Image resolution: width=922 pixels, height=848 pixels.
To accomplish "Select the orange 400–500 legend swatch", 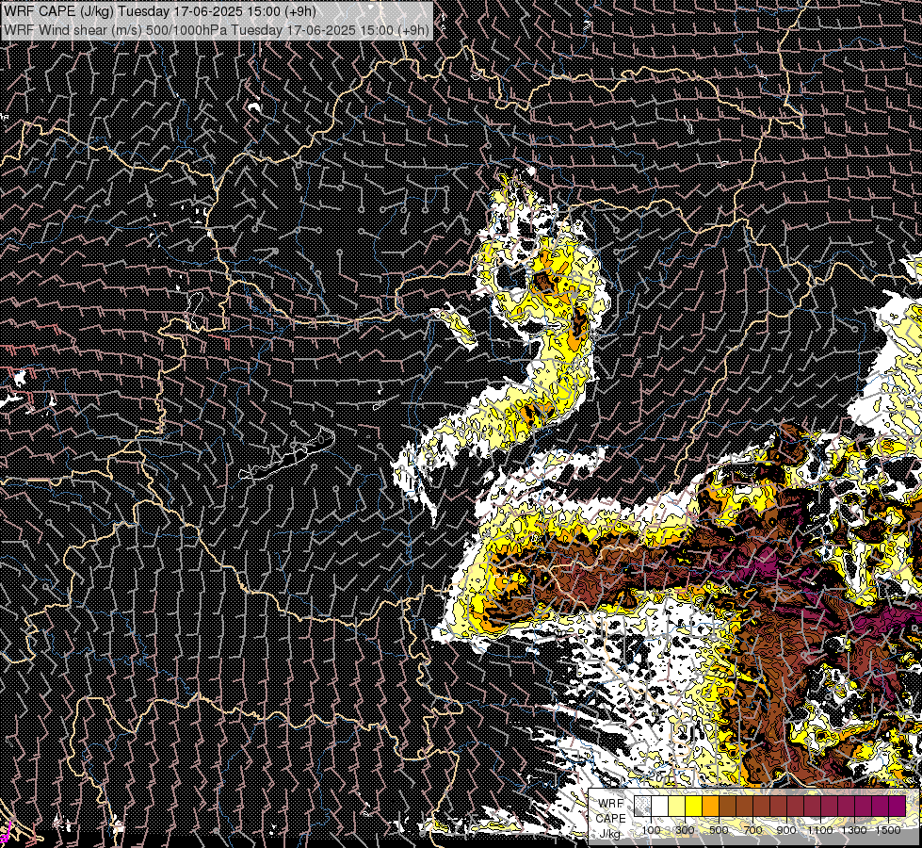I will point(711,806).
